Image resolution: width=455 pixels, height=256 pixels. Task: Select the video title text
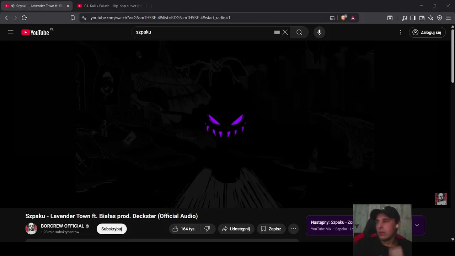(x=112, y=216)
